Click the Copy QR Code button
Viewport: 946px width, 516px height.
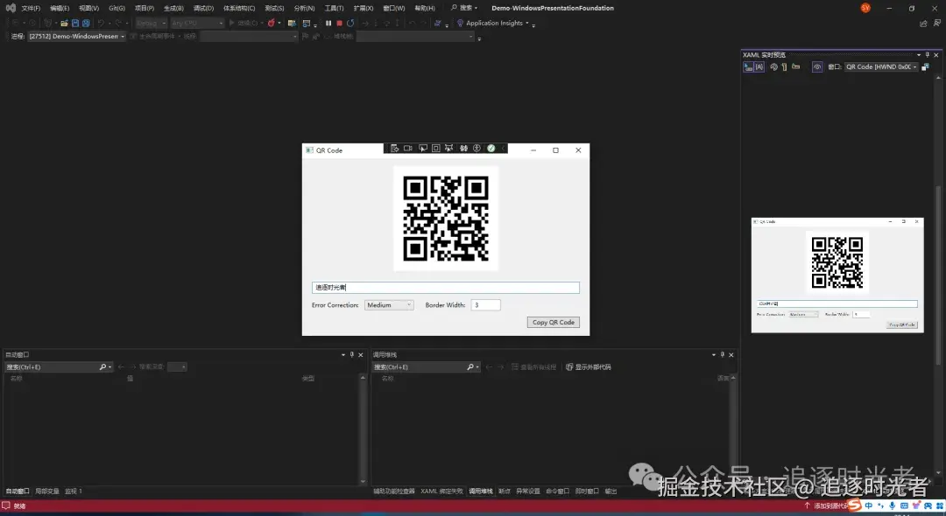[553, 322]
